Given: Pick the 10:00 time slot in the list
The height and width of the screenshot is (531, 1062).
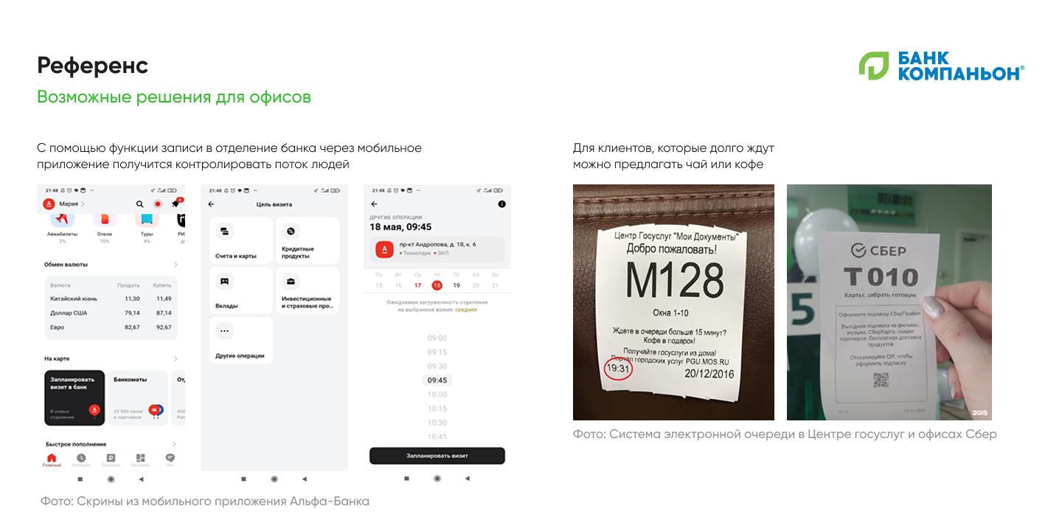Looking at the screenshot, I should 437,395.
